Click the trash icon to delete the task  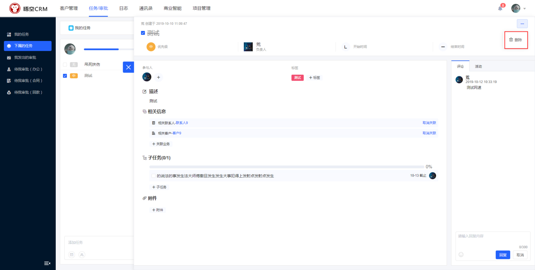point(511,40)
